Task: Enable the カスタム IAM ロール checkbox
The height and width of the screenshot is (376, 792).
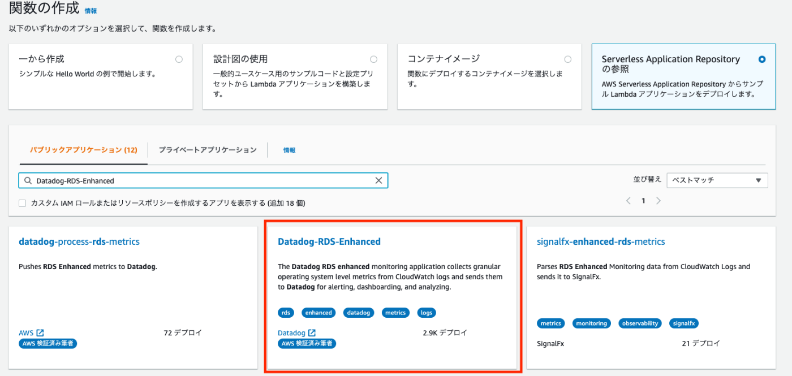Action: 22,202
